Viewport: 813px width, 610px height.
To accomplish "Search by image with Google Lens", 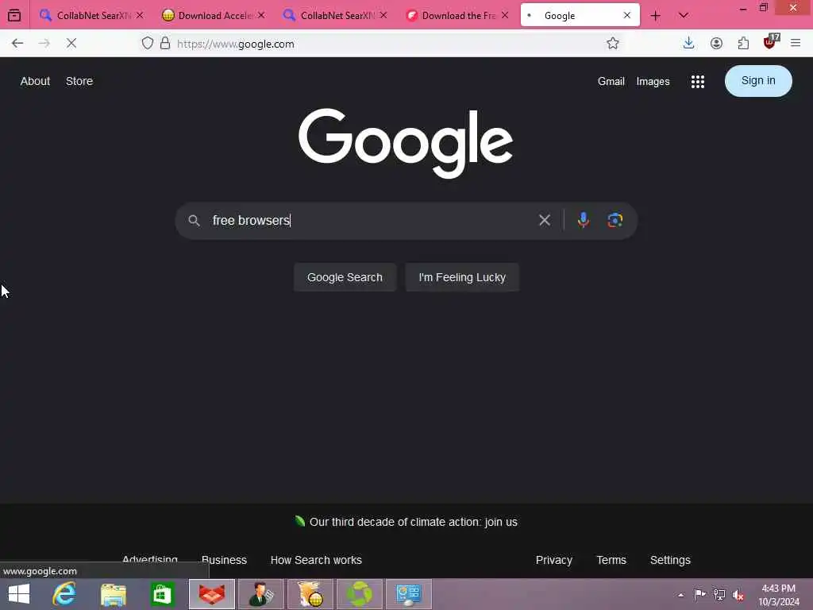I will [x=615, y=220].
